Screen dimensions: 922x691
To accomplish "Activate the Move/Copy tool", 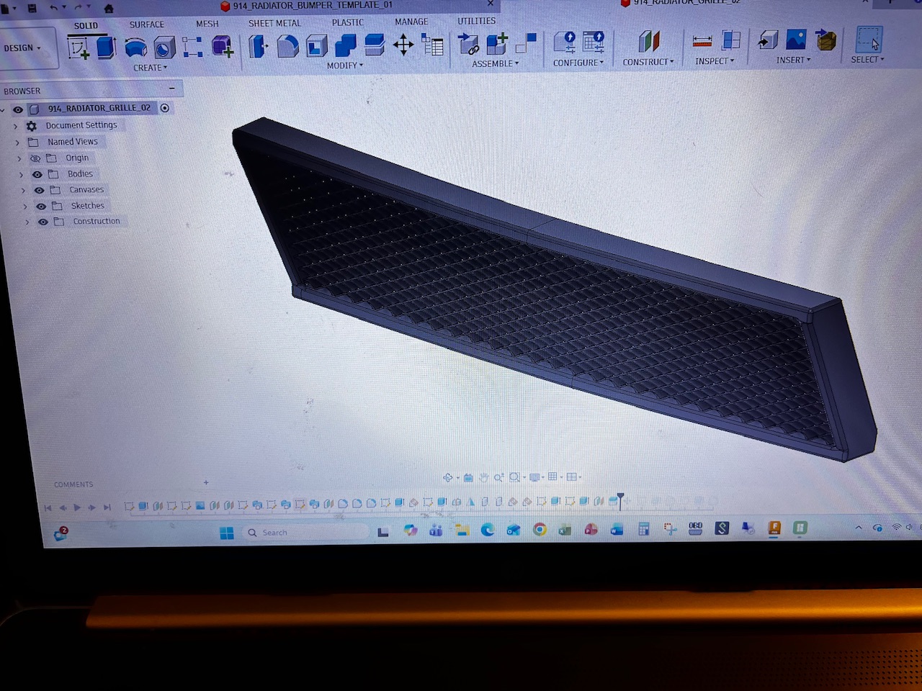I will 403,46.
